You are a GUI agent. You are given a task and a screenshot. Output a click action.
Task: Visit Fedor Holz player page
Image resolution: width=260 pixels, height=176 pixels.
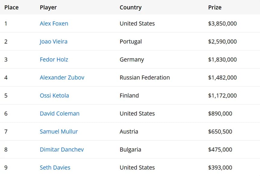tap(54, 60)
